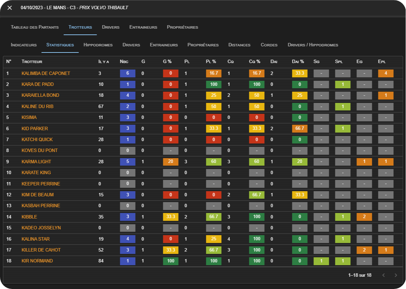Switch to Tableau des Partants tab
The height and width of the screenshot is (289, 406).
click(x=35, y=27)
